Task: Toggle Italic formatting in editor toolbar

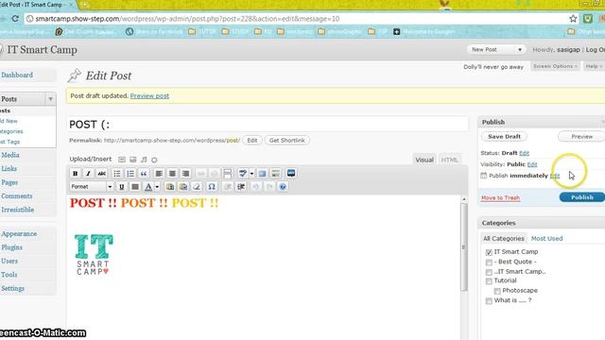Action: tap(88, 174)
